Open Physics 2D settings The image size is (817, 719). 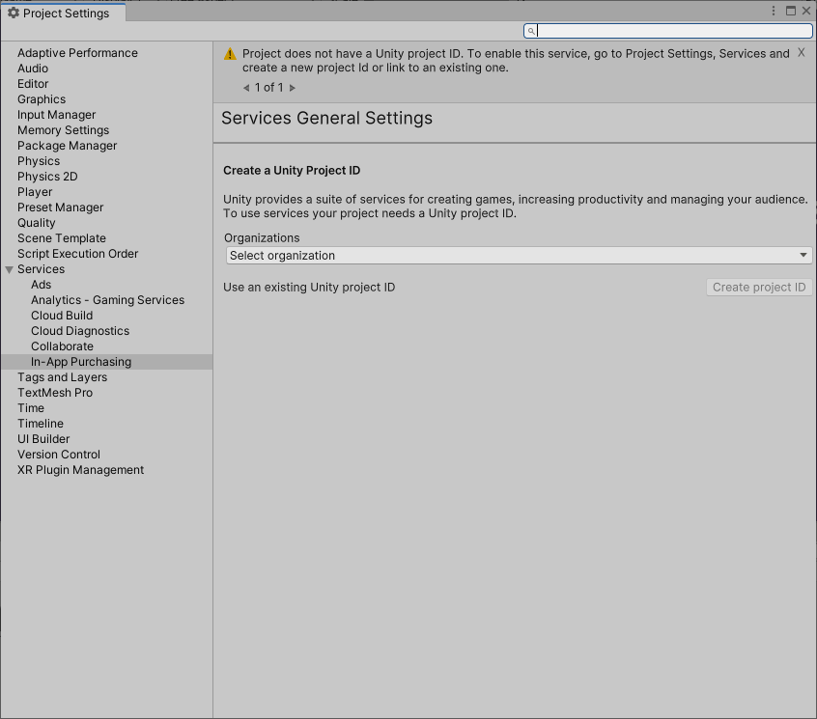(47, 177)
